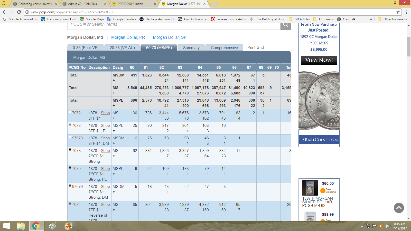This screenshot has width=411, height=231.
Task: Expand the row for PCGS 97073
Action: (70, 137)
